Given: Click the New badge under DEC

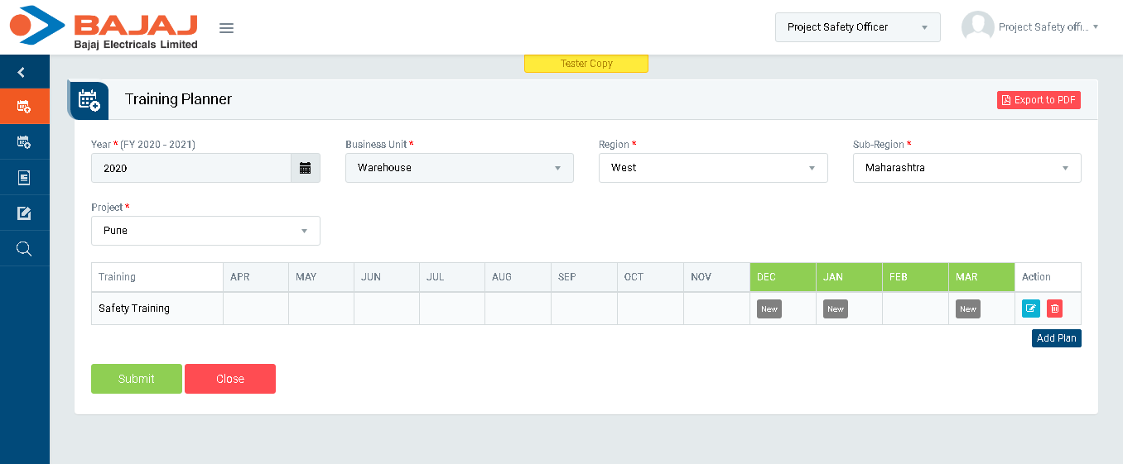Looking at the screenshot, I should coord(769,309).
